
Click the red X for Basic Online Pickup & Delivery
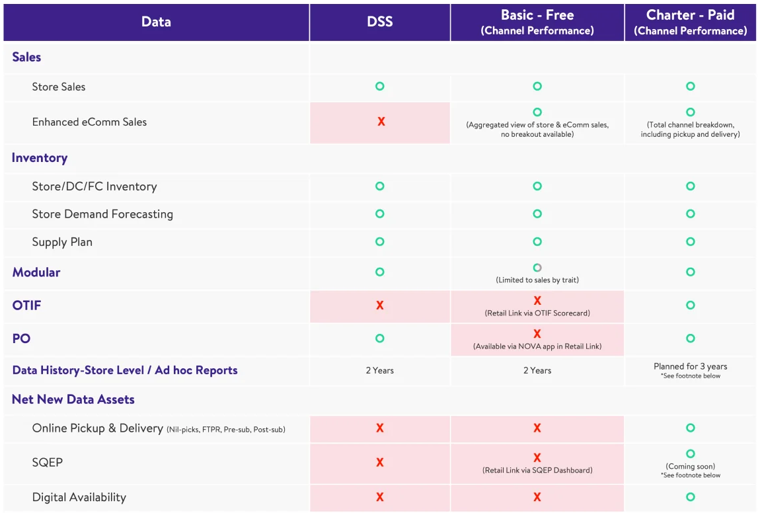pos(537,428)
